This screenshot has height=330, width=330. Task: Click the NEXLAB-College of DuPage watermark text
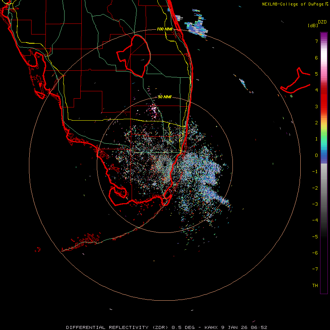[293, 4]
